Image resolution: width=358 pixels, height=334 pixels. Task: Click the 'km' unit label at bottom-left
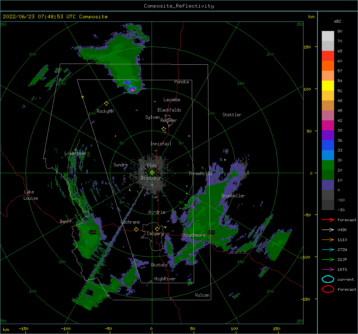click(x=6, y=330)
